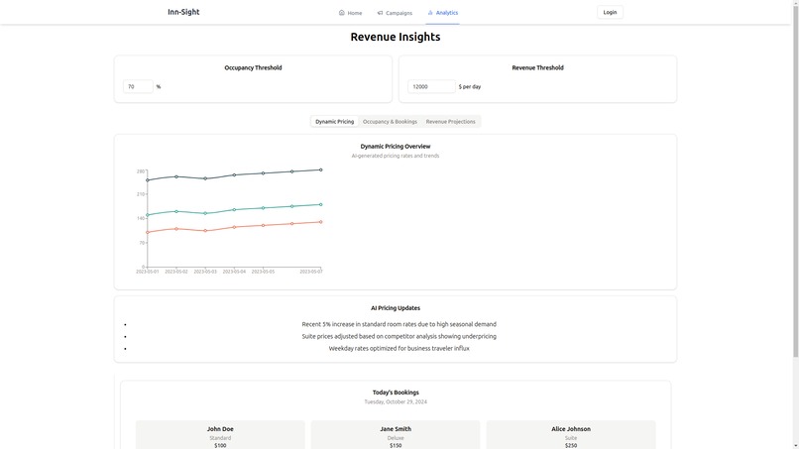This screenshot has width=799, height=449.
Task: Click 'AI-generated pricing rates and trends' subtitle
Action: 396,156
